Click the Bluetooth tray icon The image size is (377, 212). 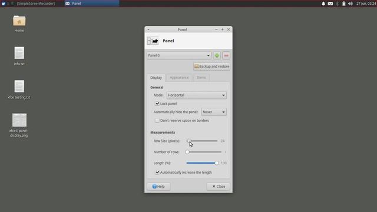click(x=337, y=4)
